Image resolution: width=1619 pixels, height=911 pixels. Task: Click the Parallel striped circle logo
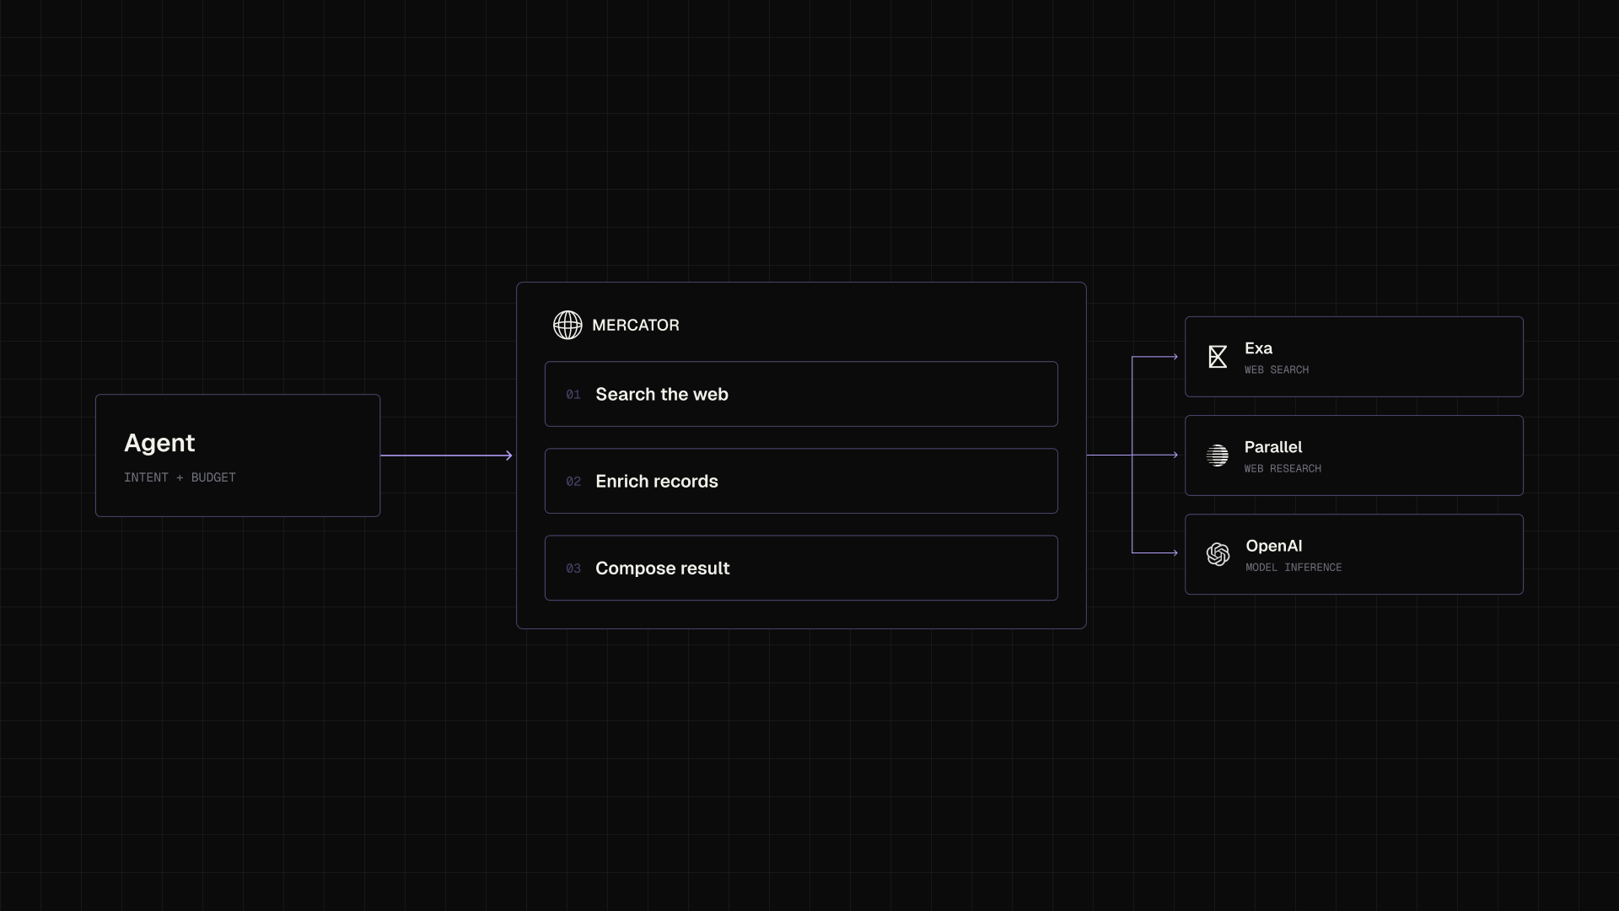click(1218, 455)
